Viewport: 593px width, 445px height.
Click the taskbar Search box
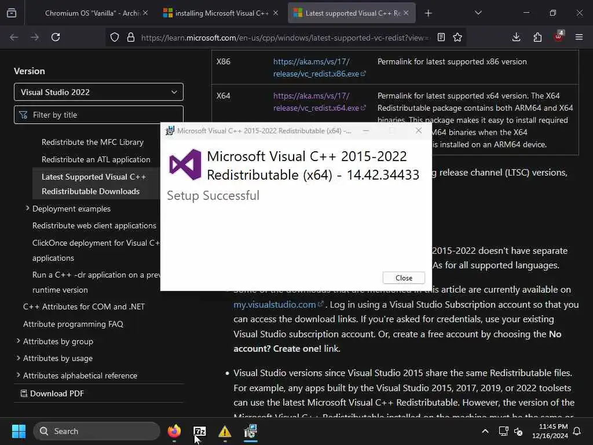point(97,431)
